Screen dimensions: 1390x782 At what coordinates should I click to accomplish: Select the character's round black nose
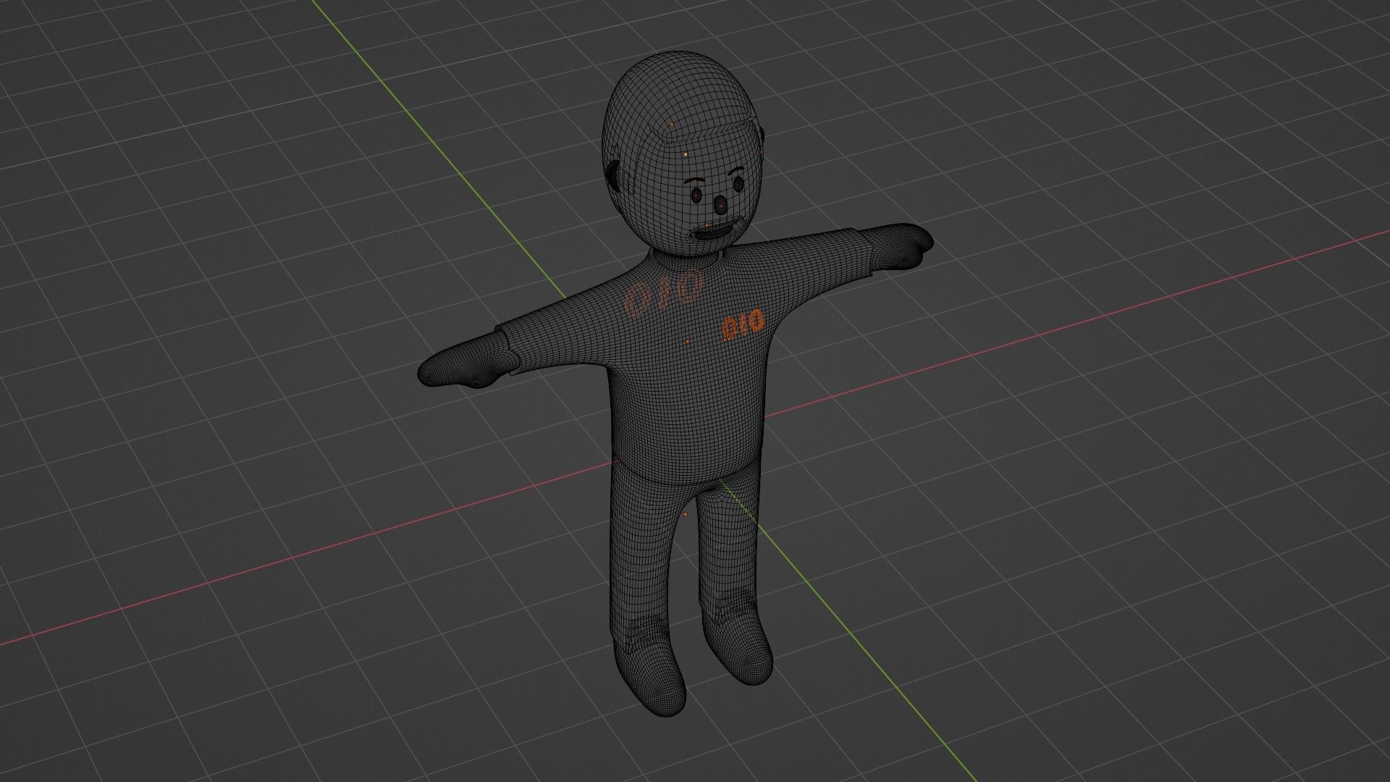pyautogui.click(x=720, y=206)
